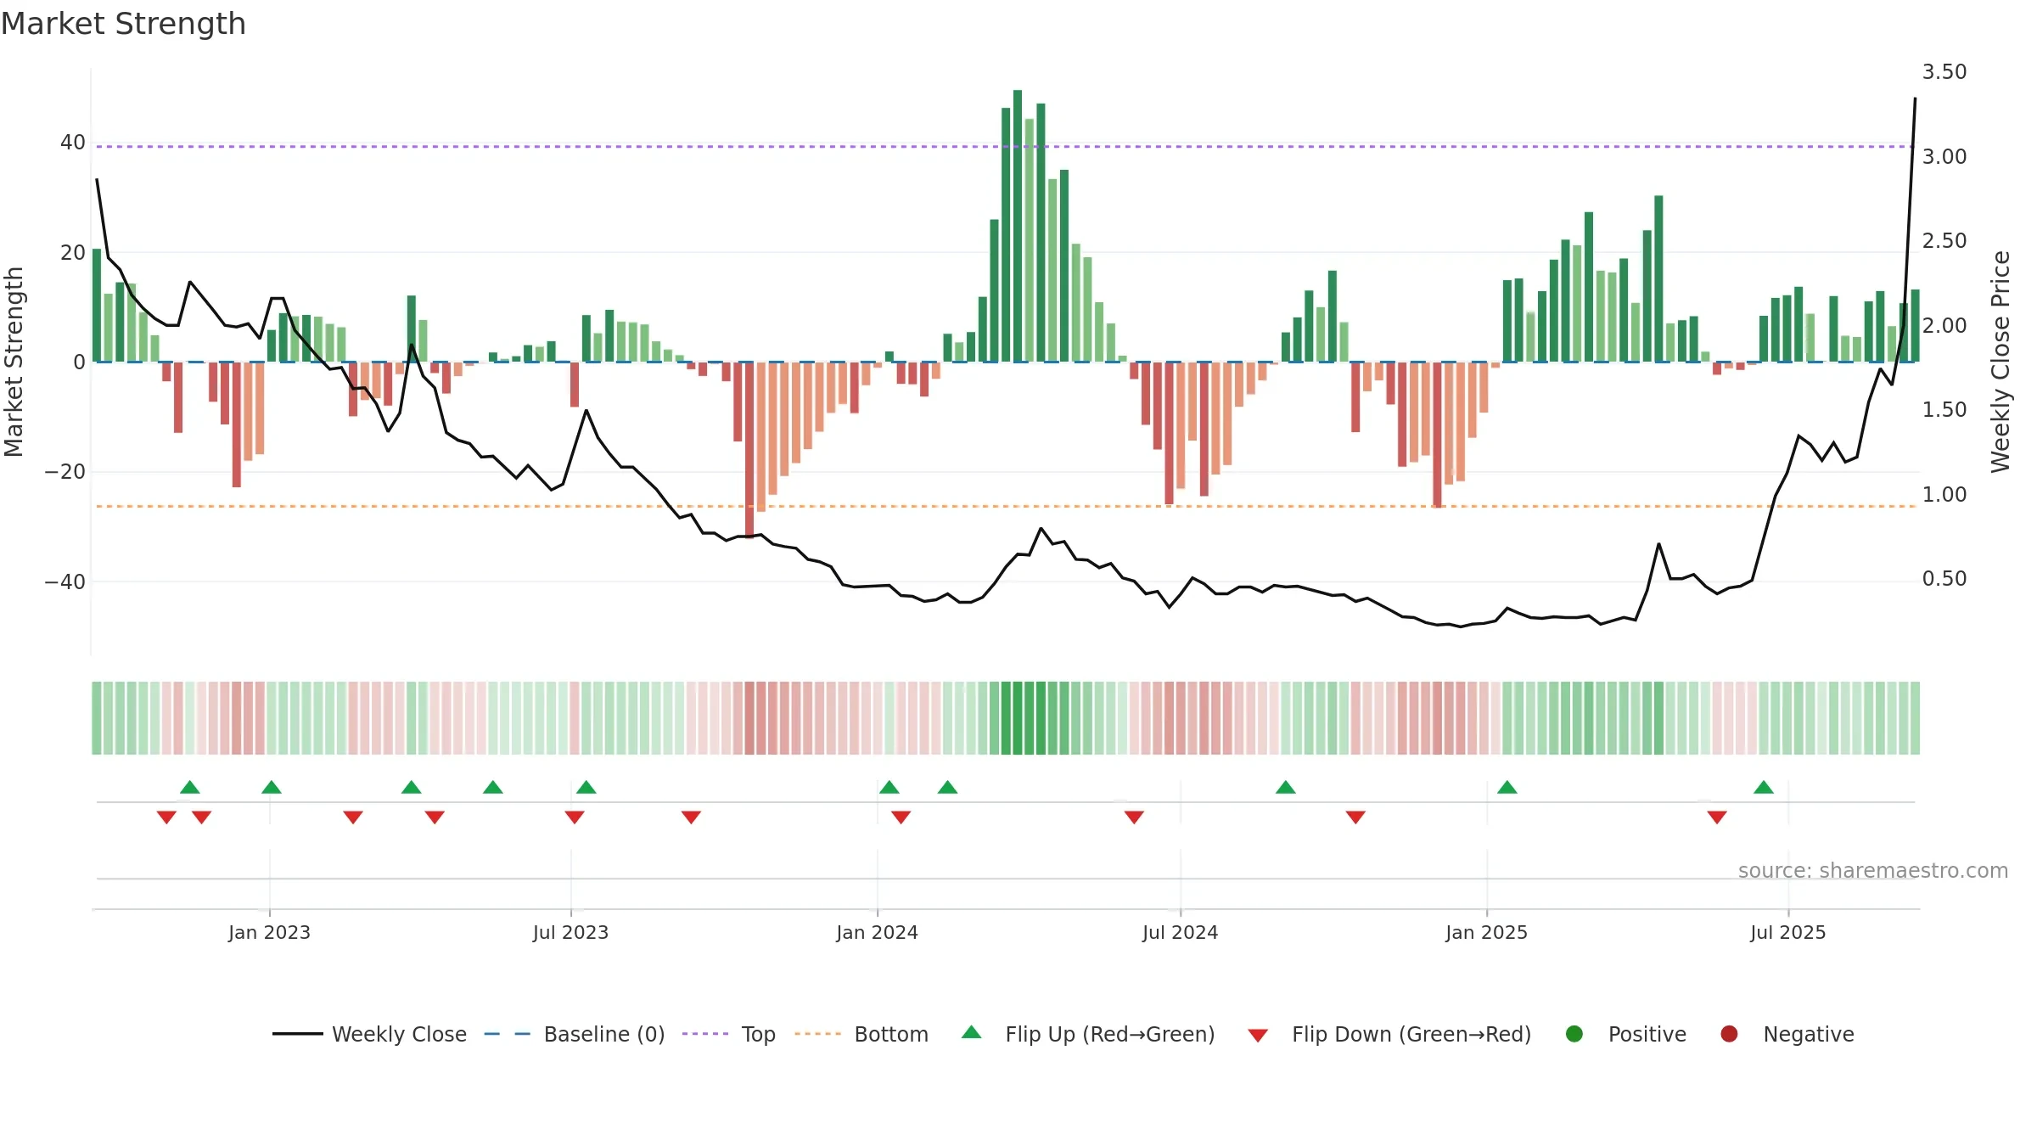Click the rotated Weekly Close Price axis title

2001,362
